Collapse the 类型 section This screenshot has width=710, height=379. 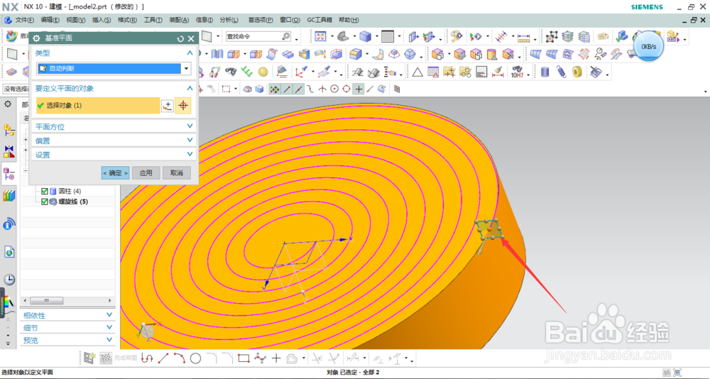pyautogui.click(x=190, y=53)
